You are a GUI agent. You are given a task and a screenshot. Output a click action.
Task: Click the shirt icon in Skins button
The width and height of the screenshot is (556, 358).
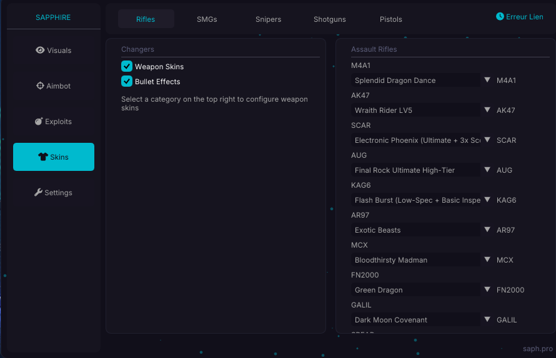point(43,157)
